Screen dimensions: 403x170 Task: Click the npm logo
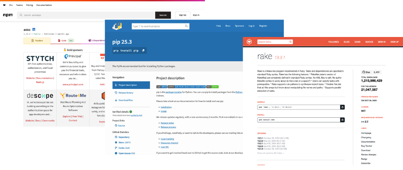(x=8, y=15)
